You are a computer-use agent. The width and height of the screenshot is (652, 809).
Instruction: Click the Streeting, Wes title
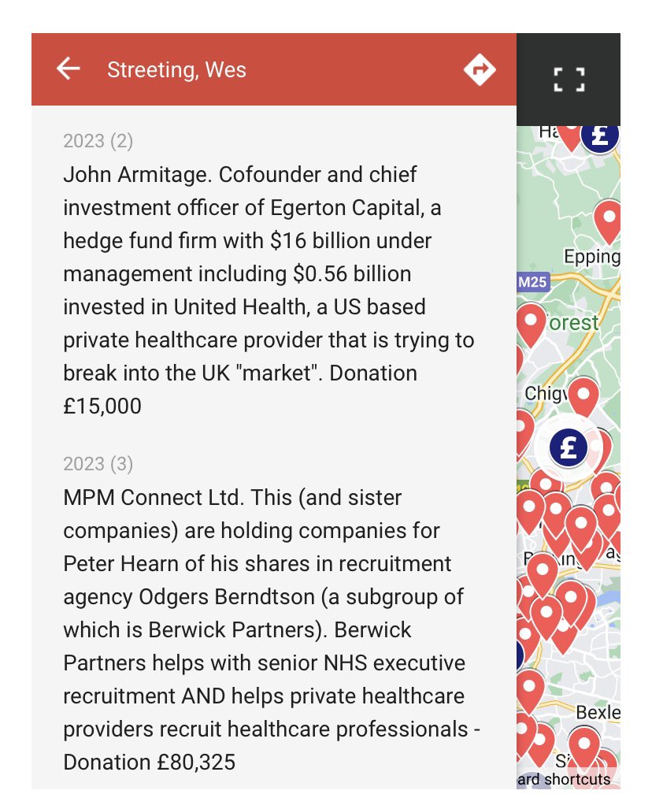176,69
